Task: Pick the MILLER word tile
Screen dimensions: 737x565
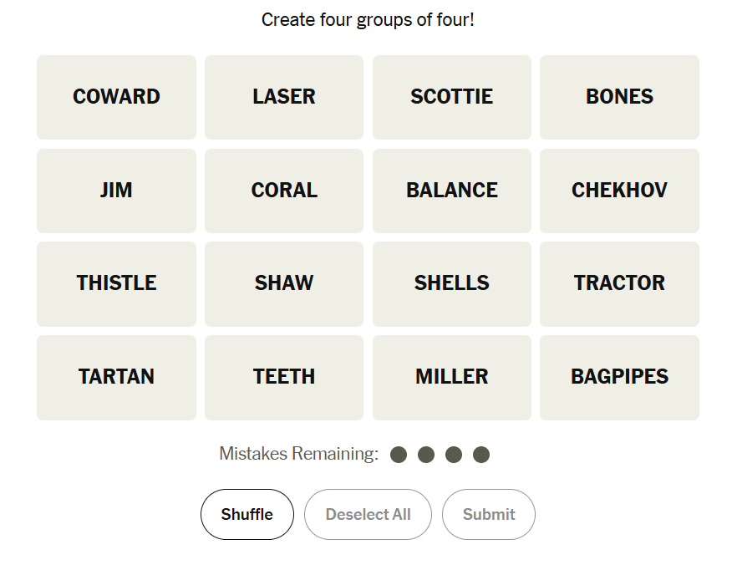Action: (451, 377)
